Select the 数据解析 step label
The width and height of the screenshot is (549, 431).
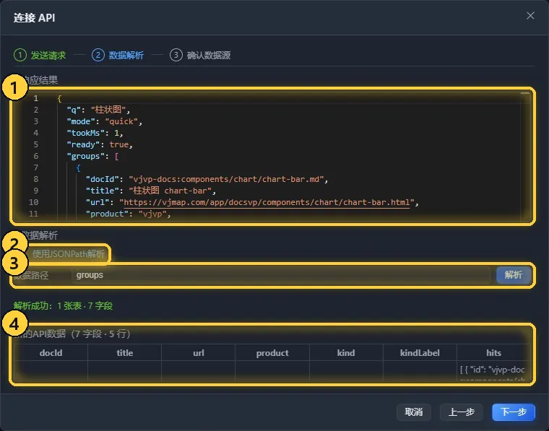coord(126,56)
